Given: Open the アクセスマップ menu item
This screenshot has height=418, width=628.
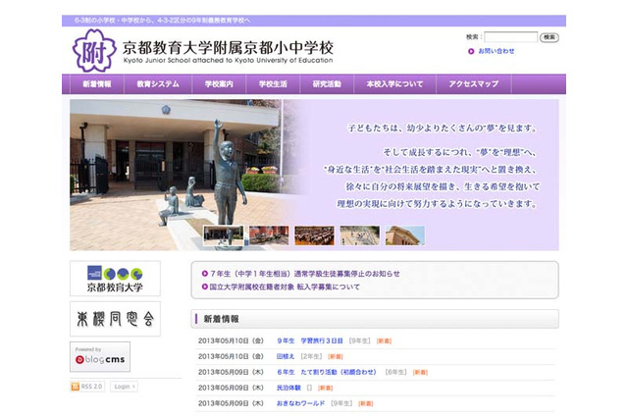Looking at the screenshot, I should 473,84.
